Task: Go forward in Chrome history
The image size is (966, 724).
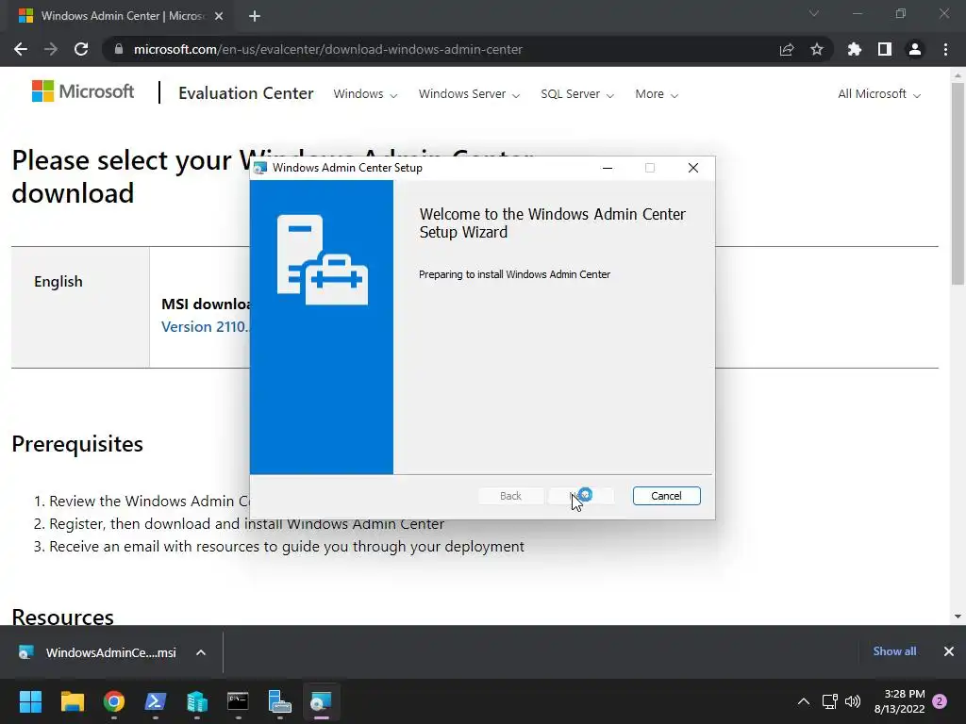Action: [51, 49]
